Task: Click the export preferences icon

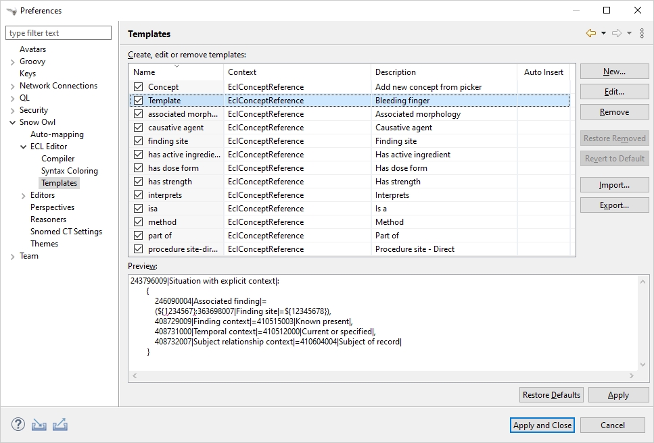Action: 60,425
